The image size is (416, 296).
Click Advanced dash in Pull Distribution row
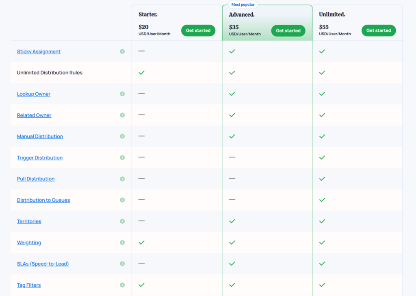tap(232, 179)
